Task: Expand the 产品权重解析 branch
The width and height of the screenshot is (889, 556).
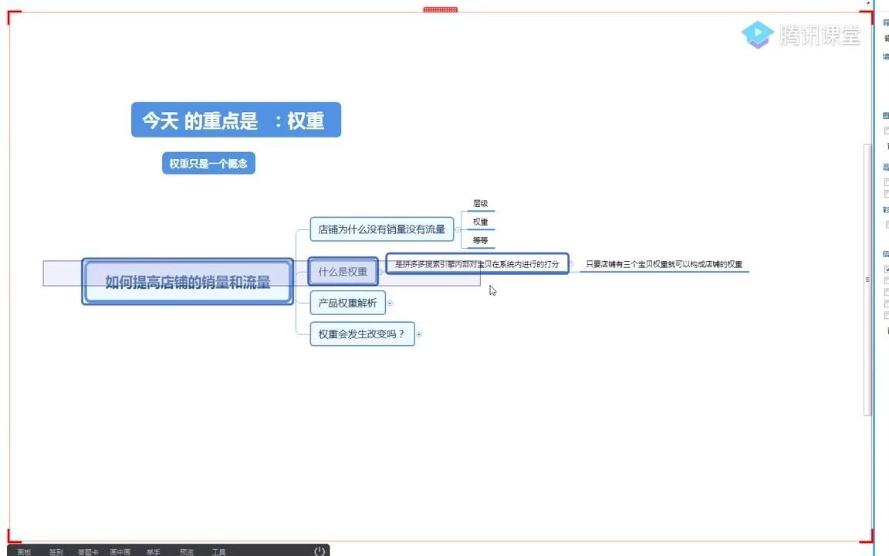Action: (x=390, y=303)
